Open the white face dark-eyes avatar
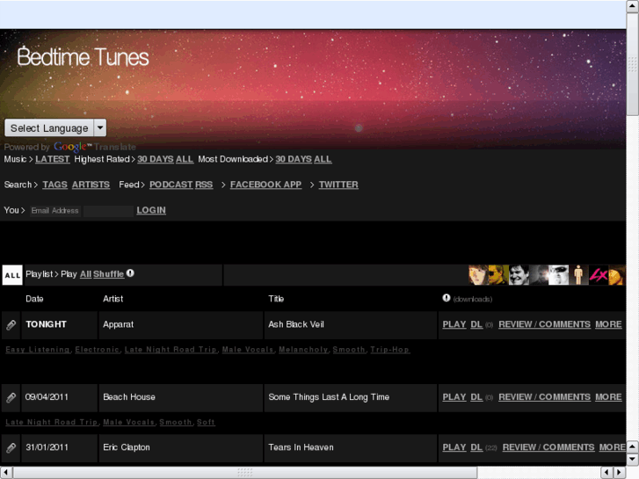The width and height of the screenshot is (639, 479). tap(558, 275)
